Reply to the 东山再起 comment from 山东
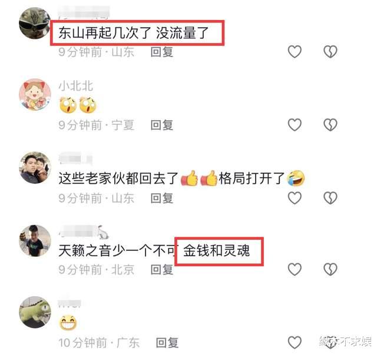Image resolution: width=377 pixels, height=354 pixels. tap(162, 52)
